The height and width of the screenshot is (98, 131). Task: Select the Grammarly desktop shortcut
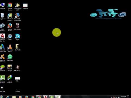10,58
